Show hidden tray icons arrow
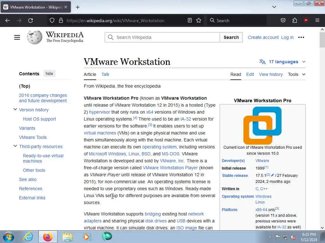This screenshot has width=325, height=243. (x=270, y=237)
